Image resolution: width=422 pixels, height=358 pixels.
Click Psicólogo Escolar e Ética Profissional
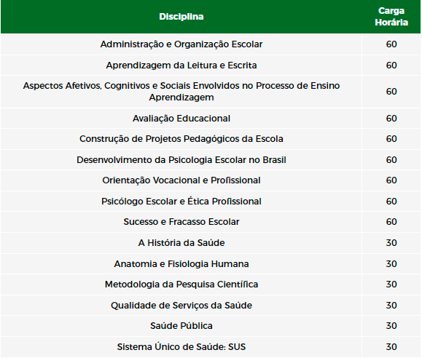tap(181, 202)
